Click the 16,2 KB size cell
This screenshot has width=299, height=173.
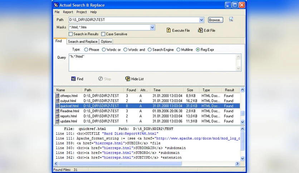(192, 101)
